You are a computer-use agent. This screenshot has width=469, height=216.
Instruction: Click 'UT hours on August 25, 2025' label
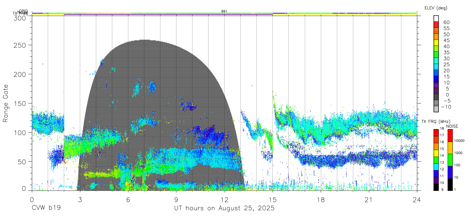(224, 208)
